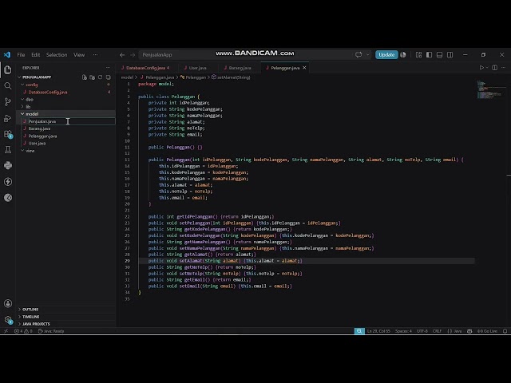Open the Run and Debug view

pos(8,118)
